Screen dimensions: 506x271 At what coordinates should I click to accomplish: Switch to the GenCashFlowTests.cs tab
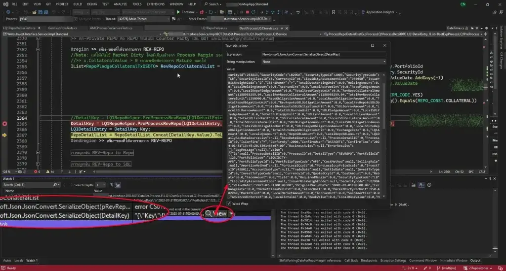tap(62, 28)
